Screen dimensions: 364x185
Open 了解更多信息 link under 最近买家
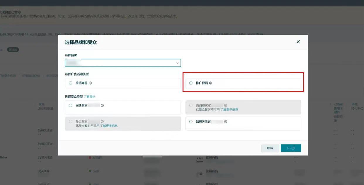tap(109, 126)
